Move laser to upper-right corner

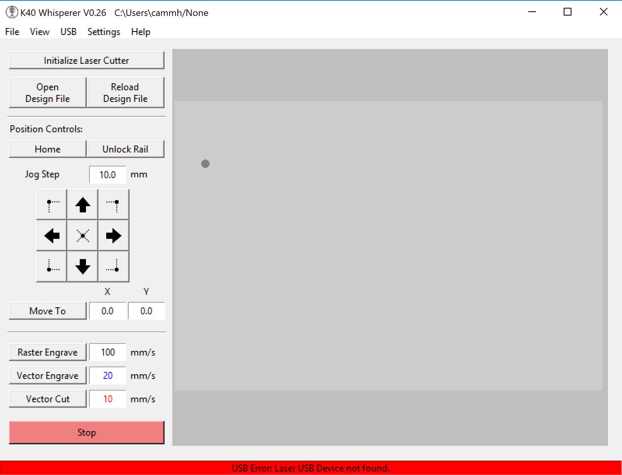(114, 205)
